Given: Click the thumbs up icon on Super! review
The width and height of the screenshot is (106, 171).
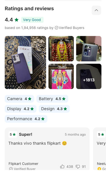Looking at the screenshot, I should coord(62,167).
